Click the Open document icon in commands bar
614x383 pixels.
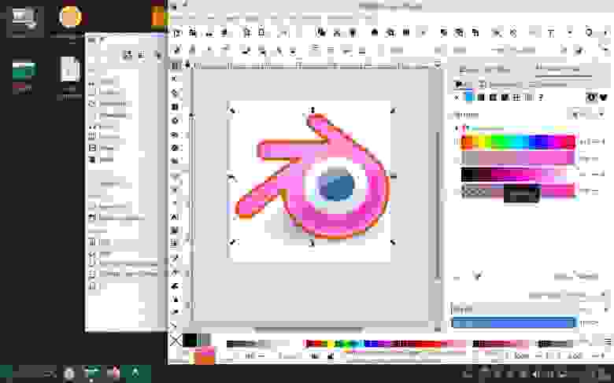coord(192,33)
